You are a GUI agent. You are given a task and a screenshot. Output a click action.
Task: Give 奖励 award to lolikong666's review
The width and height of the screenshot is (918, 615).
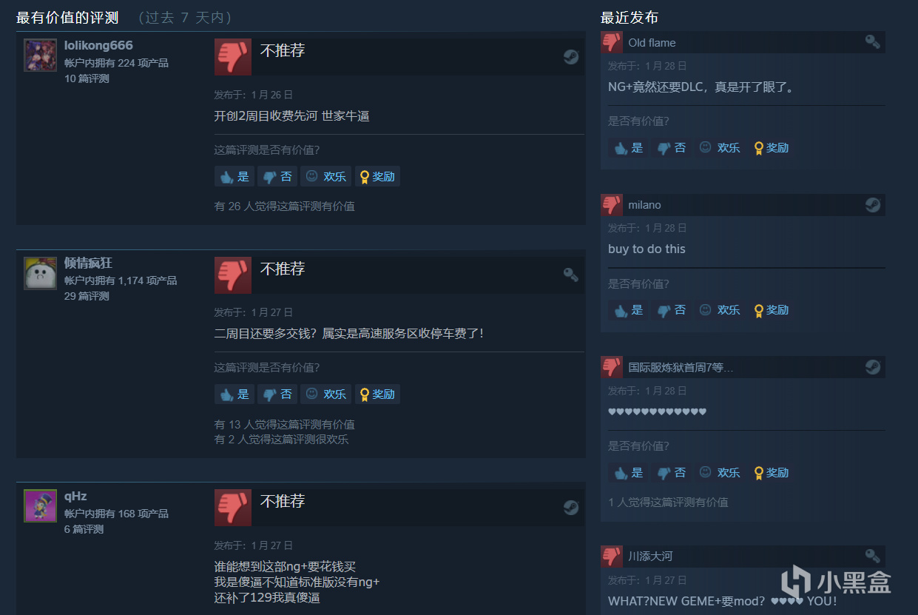click(x=377, y=176)
